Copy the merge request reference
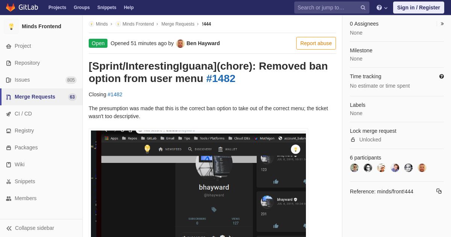451x237 pixels. [x=439, y=191]
